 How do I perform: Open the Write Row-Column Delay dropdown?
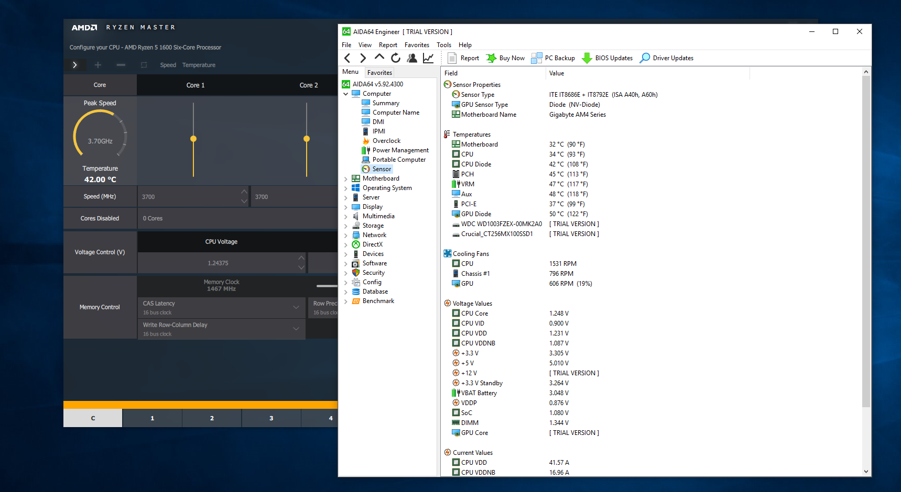pos(221,329)
